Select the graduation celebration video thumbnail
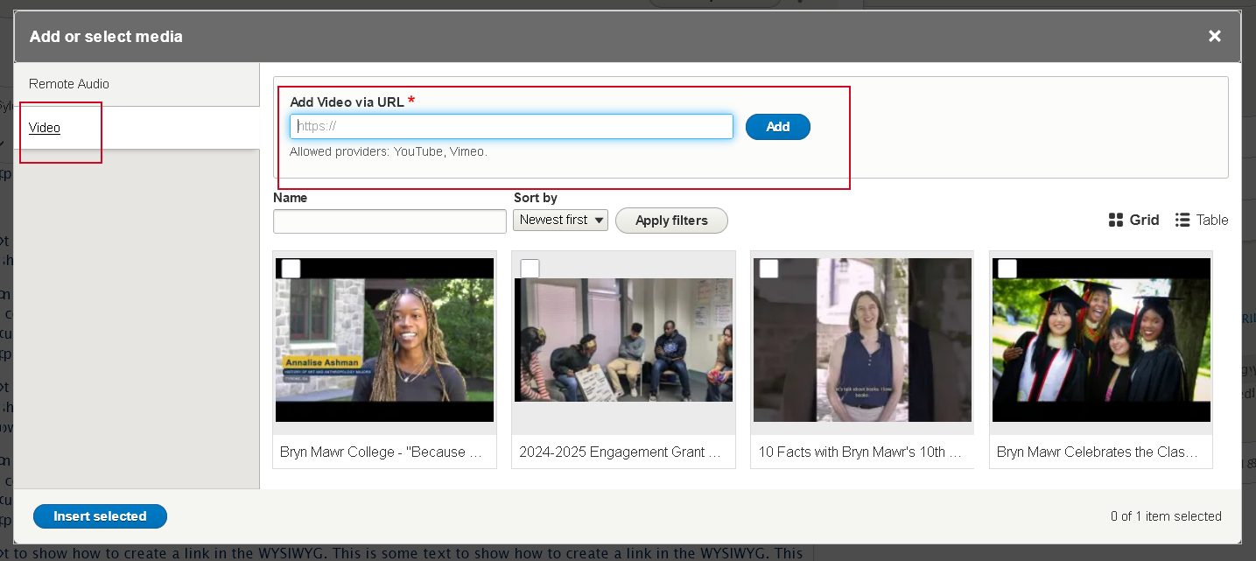 (1101, 340)
